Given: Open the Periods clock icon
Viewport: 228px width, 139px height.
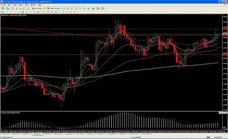Looking at the screenshot, I should tap(98, 8).
